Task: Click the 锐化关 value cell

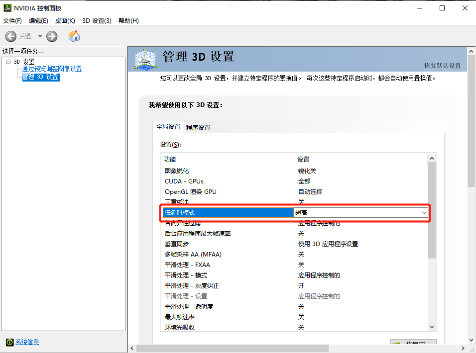Action: pos(307,171)
